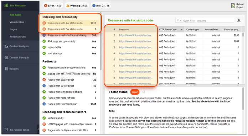Filter by Warning: 3,608
The height and width of the screenshot is (136, 248).
[x=77, y=6]
